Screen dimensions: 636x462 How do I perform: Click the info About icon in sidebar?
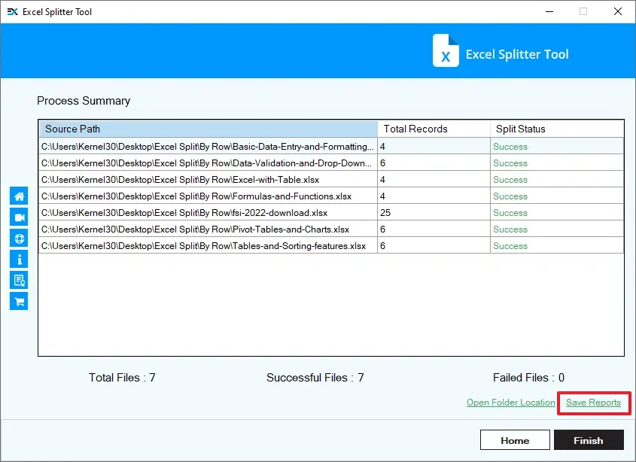click(x=18, y=259)
